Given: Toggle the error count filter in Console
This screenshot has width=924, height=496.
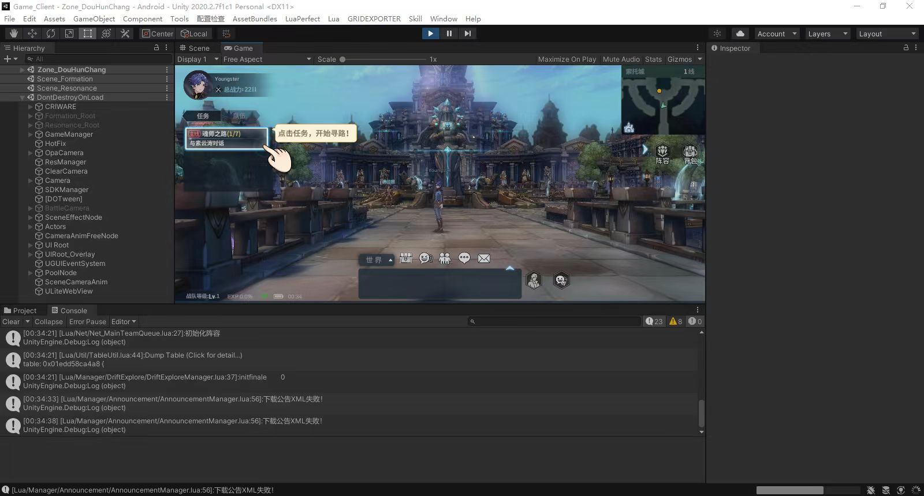Looking at the screenshot, I should (x=695, y=321).
